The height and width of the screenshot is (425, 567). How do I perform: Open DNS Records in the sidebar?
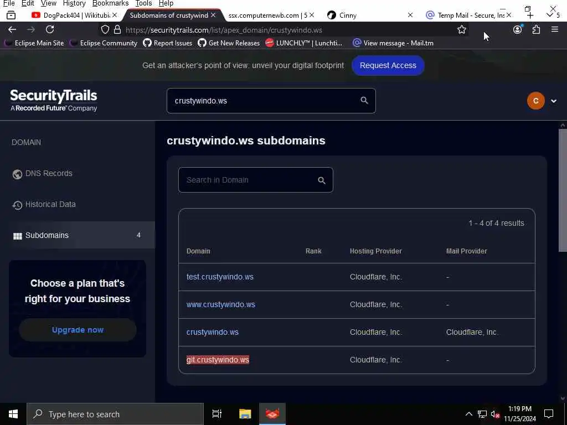click(x=43, y=173)
